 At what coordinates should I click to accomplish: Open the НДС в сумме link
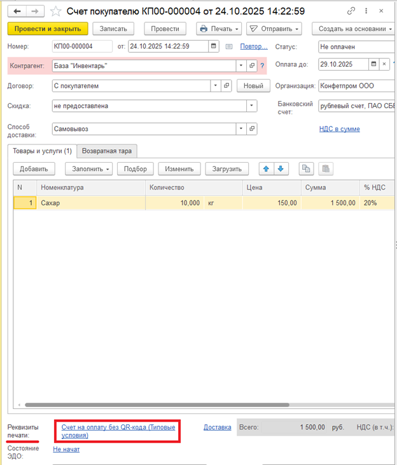pos(340,128)
